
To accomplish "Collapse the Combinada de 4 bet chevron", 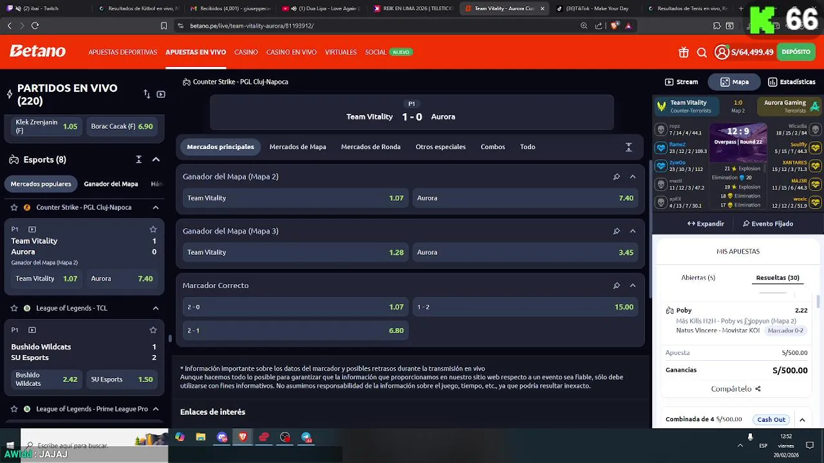I will click(x=802, y=420).
